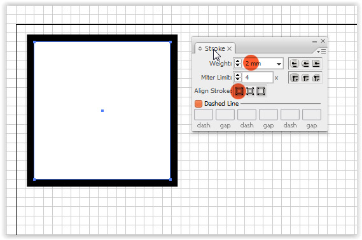
Task: Decrease Miter Limit with stepper arrow
Action: click(x=237, y=80)
